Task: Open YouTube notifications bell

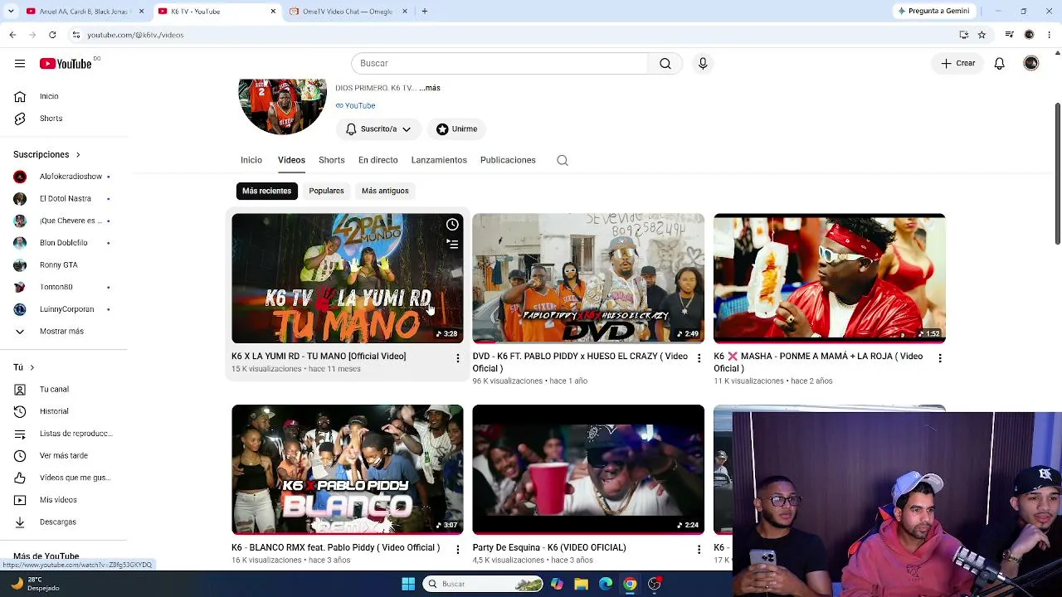Action: 1000,64
